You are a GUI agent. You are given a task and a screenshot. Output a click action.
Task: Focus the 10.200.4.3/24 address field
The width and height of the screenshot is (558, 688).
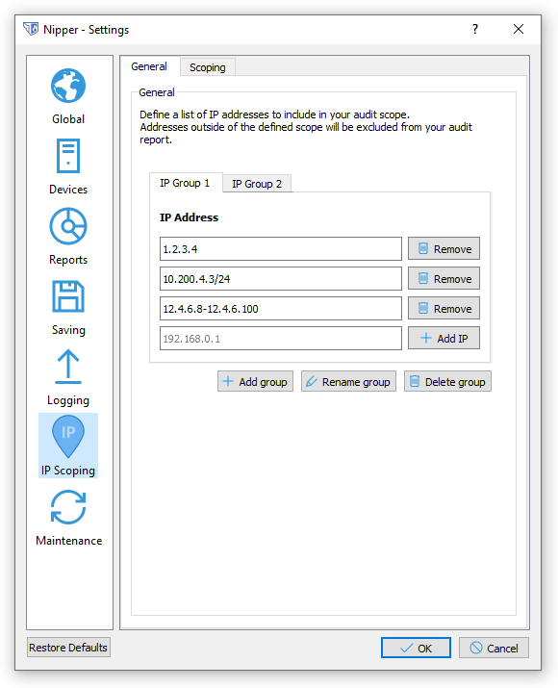click(x=281, y=279)
